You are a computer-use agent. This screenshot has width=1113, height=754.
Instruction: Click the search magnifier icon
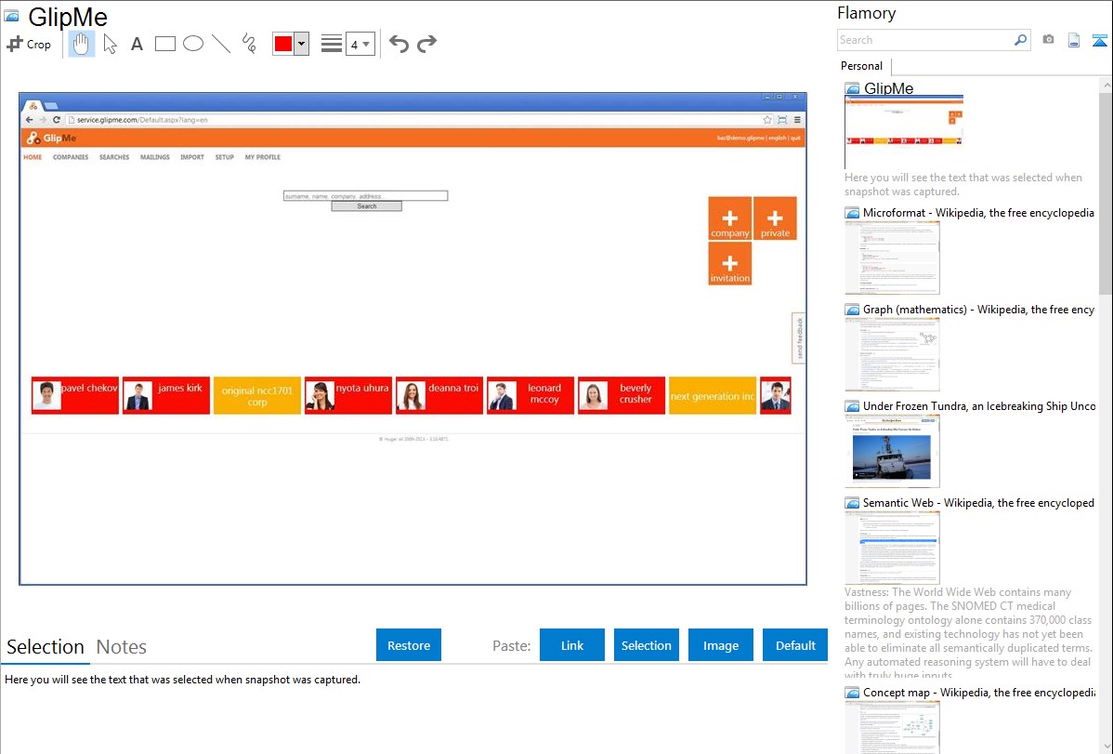[x=1021, y=40]
